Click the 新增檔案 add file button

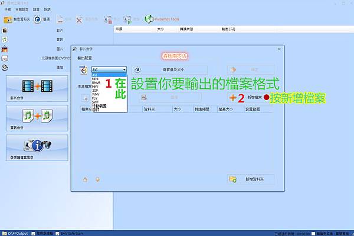251,98
